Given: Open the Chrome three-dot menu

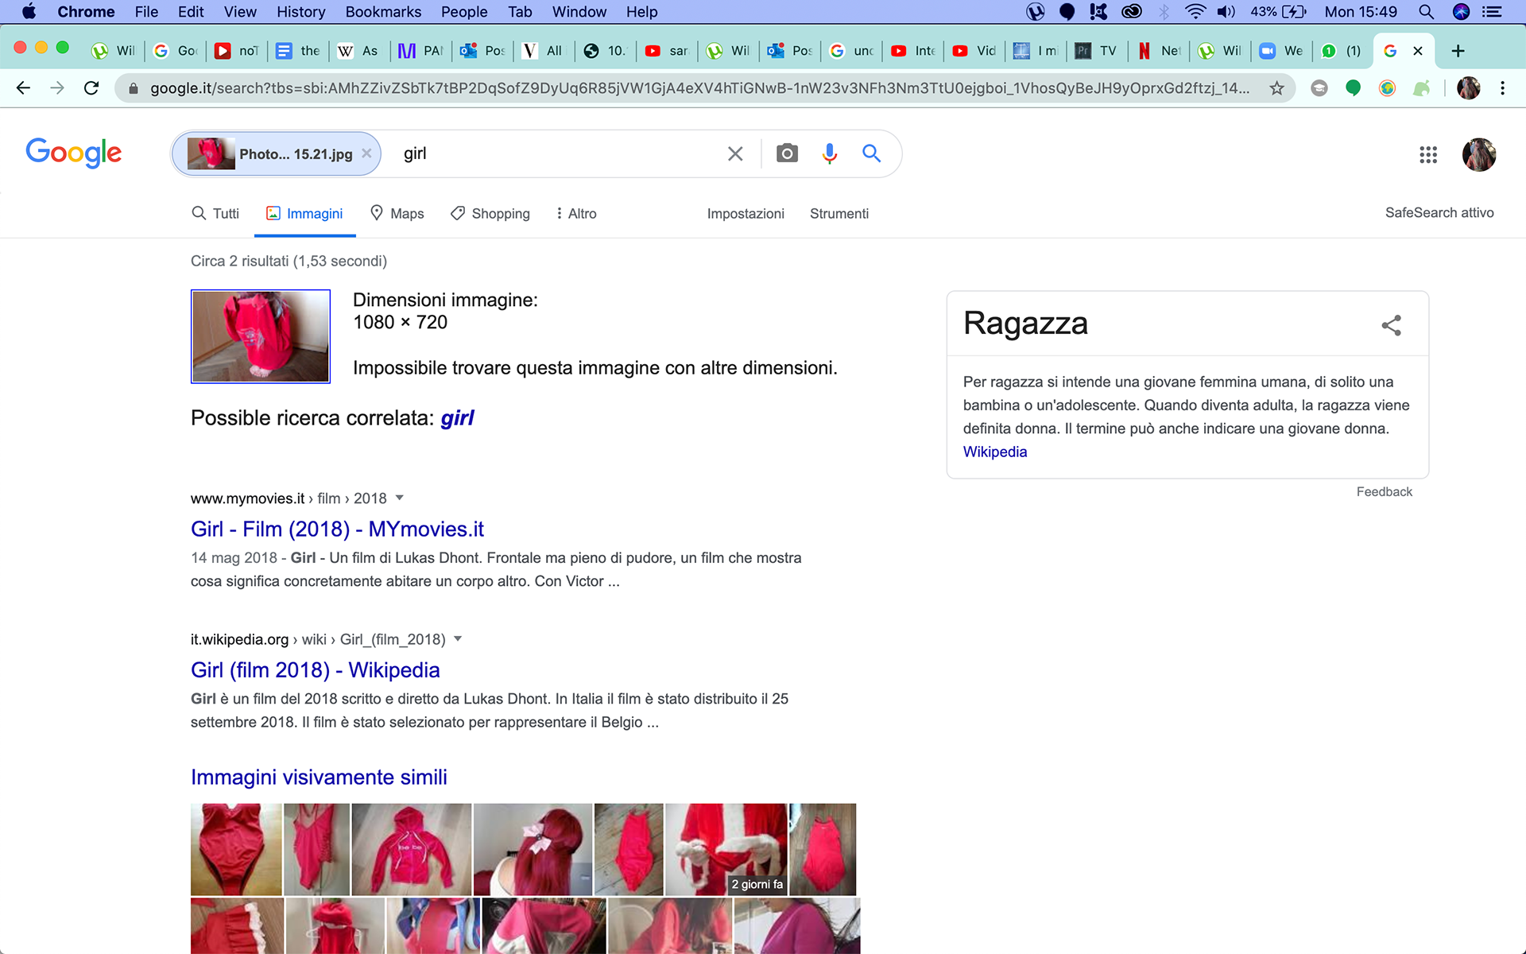Looking at the screenshot, I should pos(1502,88).
